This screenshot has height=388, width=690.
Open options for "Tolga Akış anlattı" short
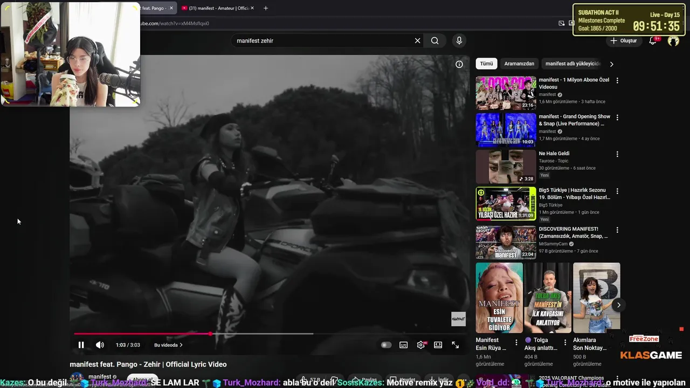(565, 342)
